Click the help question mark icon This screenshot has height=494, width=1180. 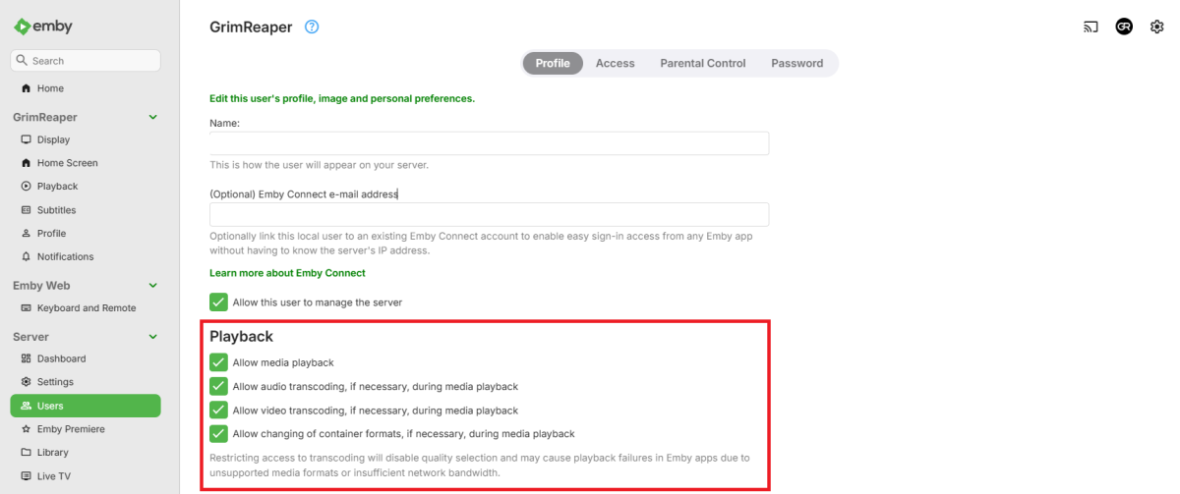pyautogui.click(x=312, y=27)
